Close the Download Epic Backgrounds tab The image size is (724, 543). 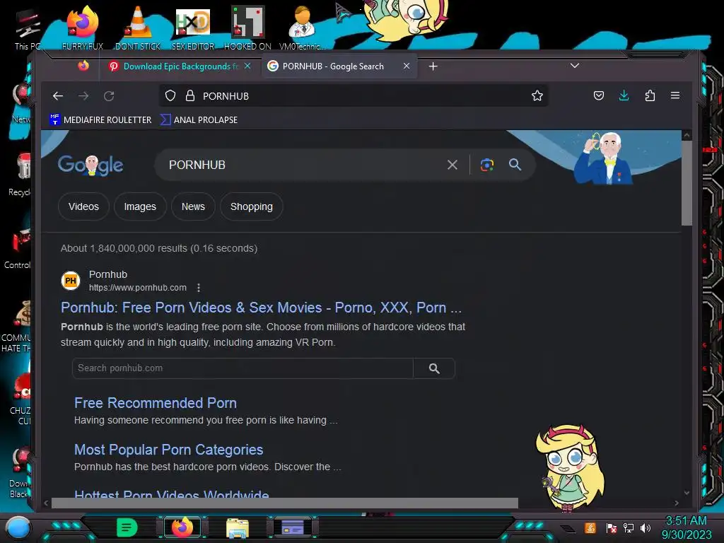pyautogui.click(x=247, y=66)
